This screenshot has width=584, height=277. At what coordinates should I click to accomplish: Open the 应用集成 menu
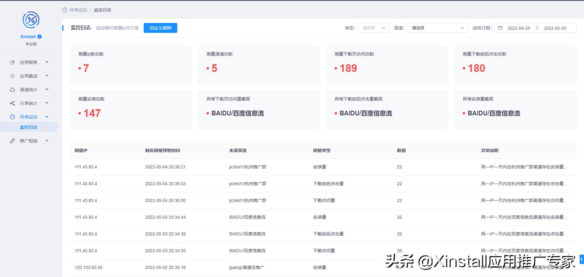click(29, 76)
